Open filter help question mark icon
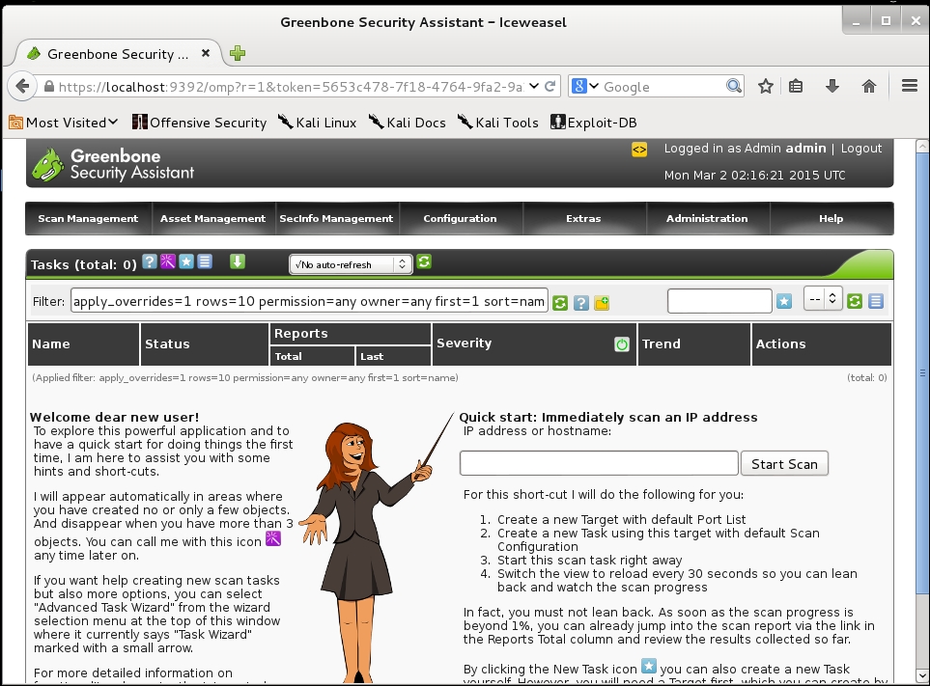930x686 pixels. (x=581, y=303)
